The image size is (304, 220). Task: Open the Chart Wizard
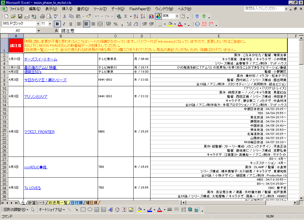[151, 16]
